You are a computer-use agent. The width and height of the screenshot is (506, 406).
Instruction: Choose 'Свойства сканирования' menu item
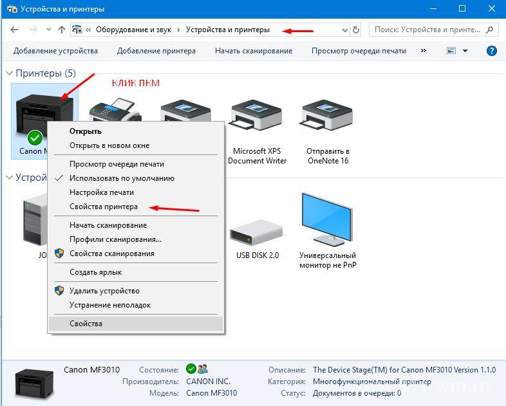click(136, 254)
